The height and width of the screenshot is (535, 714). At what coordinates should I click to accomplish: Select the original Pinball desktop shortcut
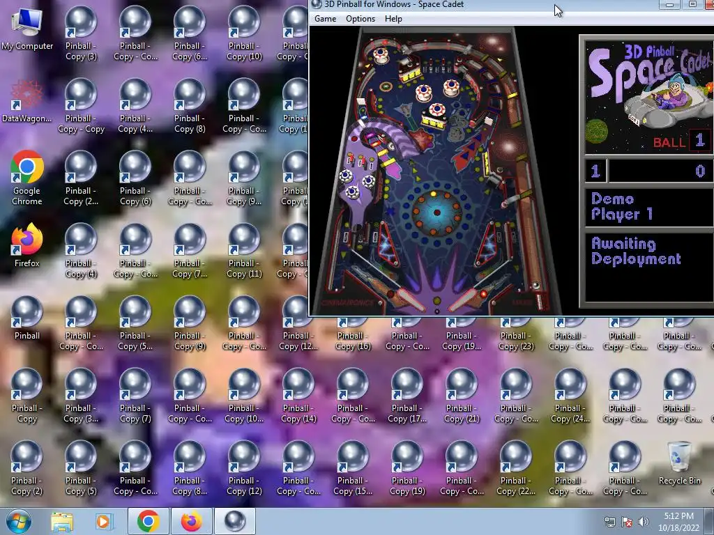[27, 318]
